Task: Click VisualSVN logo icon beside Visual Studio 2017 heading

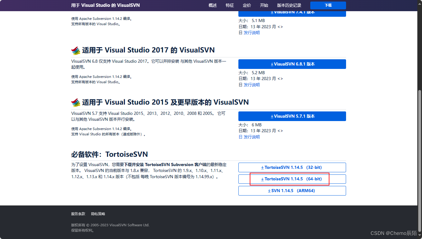Action: tap(76, 50)
